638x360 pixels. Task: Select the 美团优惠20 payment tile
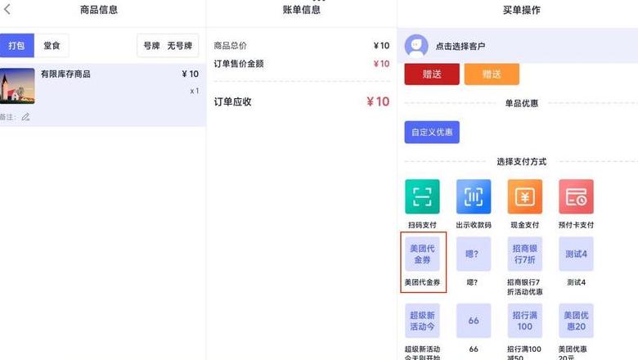576,321
